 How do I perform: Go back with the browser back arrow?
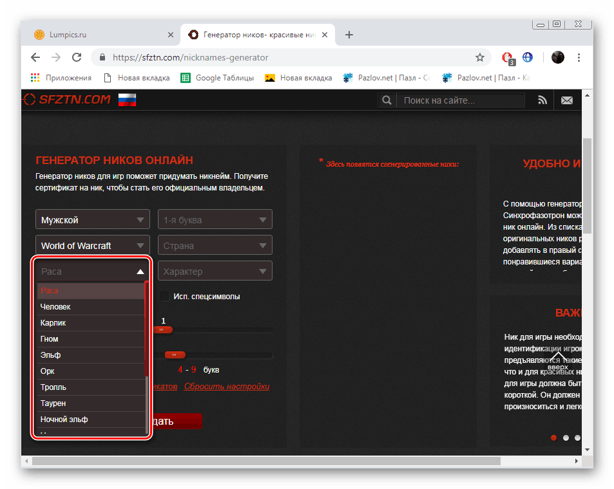(x=35, y=57)
